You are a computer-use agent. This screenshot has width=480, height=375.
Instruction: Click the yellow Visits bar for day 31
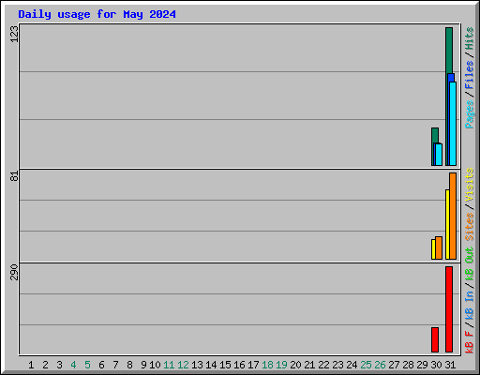(447, 224)
